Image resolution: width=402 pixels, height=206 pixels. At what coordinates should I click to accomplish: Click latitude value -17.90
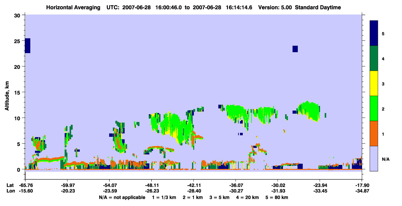tap(362, 185)
